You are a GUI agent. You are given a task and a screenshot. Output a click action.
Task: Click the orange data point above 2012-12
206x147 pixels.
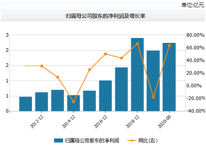point(42,66)
